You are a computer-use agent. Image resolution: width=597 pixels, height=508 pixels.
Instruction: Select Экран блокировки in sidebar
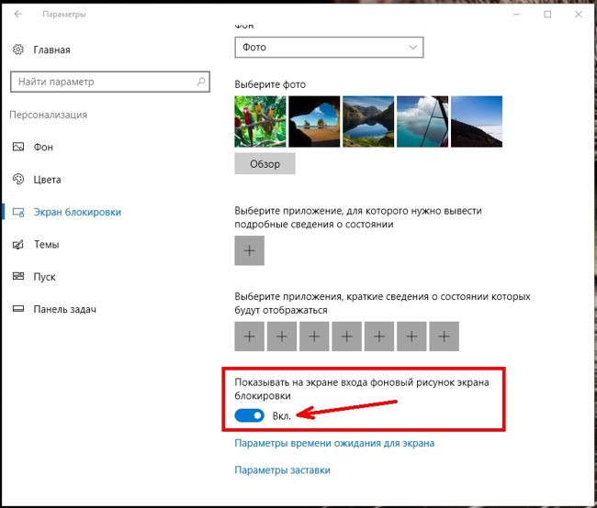point(77,212)
